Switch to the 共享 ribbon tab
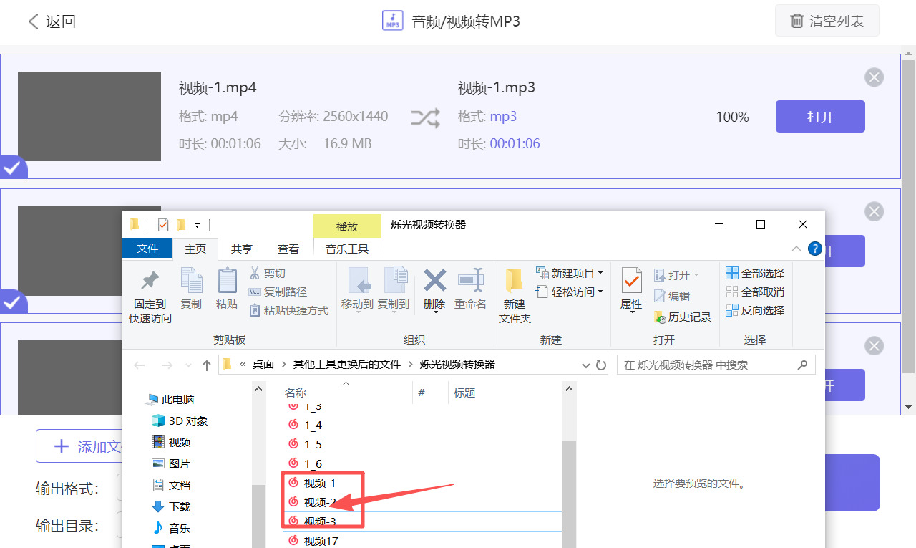The height and width of the screenshot is (548, 916). [242, 249]
